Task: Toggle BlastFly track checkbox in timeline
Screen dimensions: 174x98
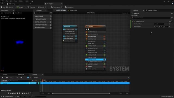Action: (37, 83)
